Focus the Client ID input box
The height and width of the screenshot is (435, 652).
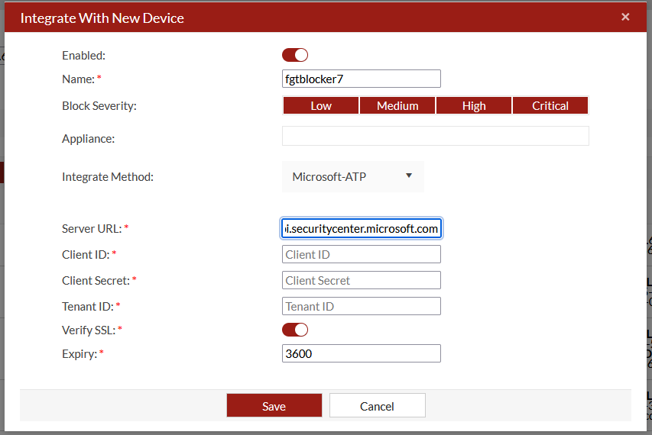[361, 254]
